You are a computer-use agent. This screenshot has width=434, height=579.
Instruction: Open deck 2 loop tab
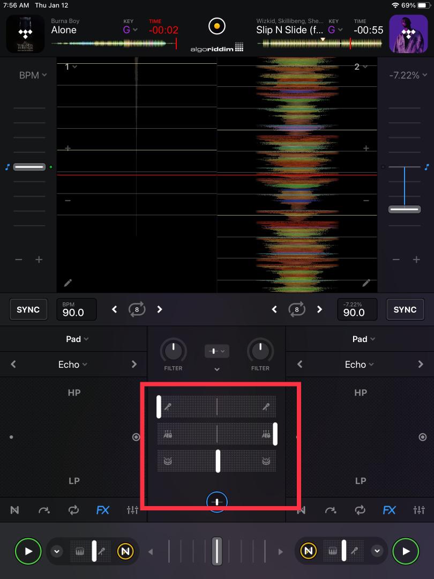(x=360, y=510)
